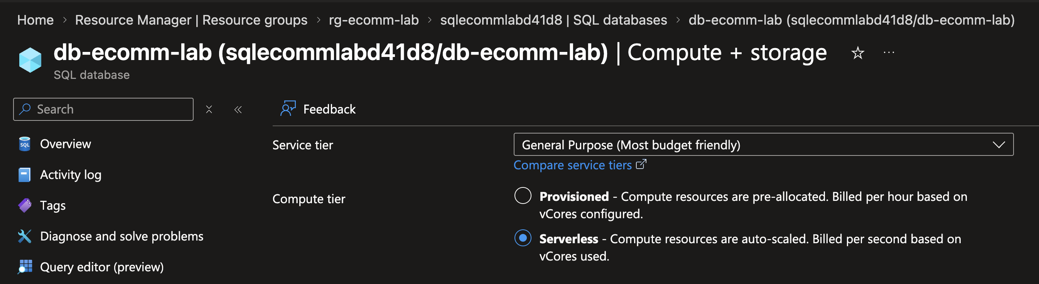Collapse the sidebar with double chevron
Image resolution: width=1039 pixels, height=284 pixels.
[x=238, y=109]
